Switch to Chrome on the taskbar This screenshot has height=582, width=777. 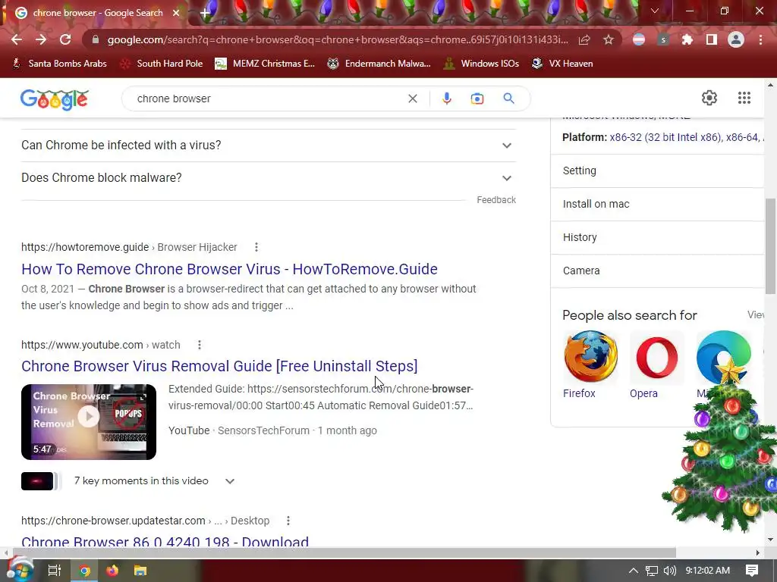tap(84, 571)
